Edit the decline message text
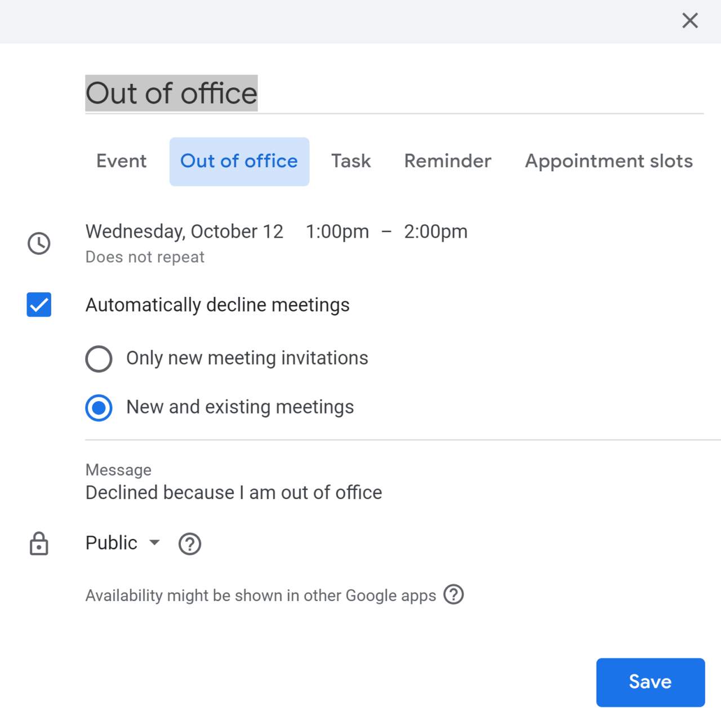721x708 pixels. click(233, 492)
